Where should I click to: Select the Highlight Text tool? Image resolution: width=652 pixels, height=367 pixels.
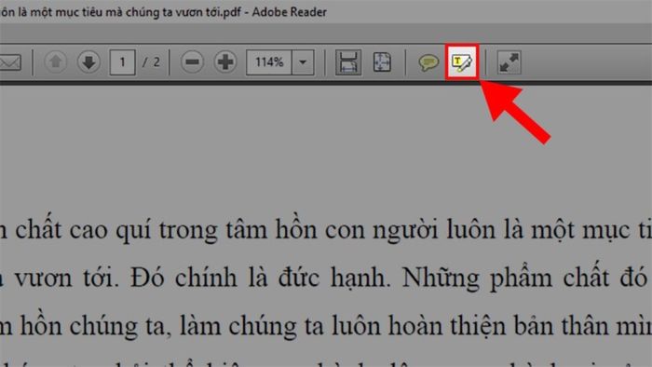point(462,62)
